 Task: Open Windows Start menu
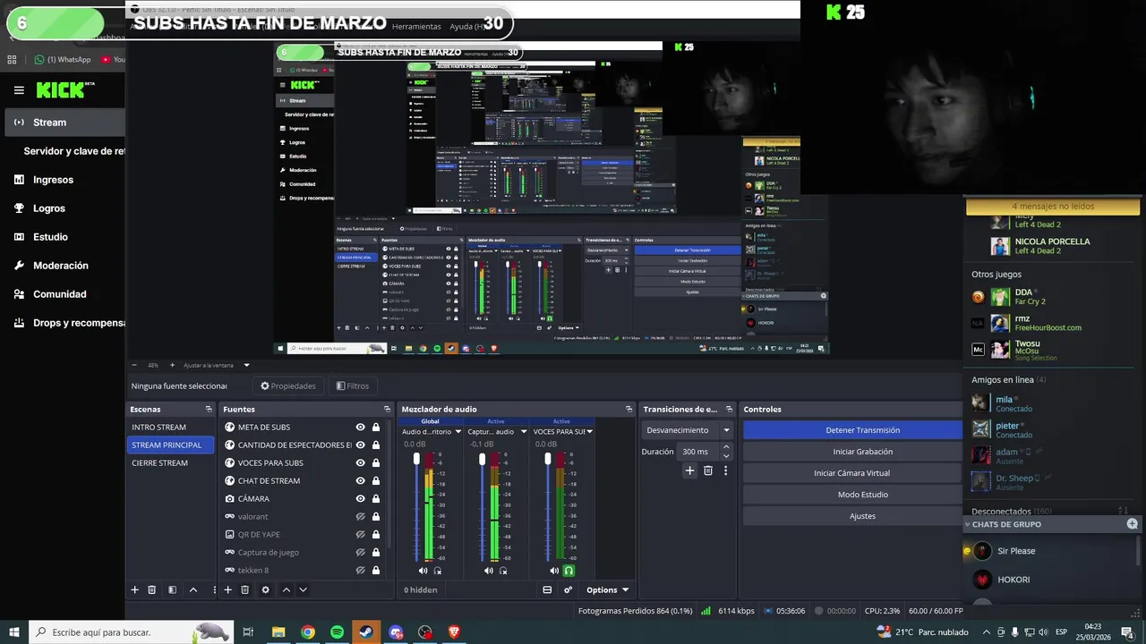tap(13, 631)
